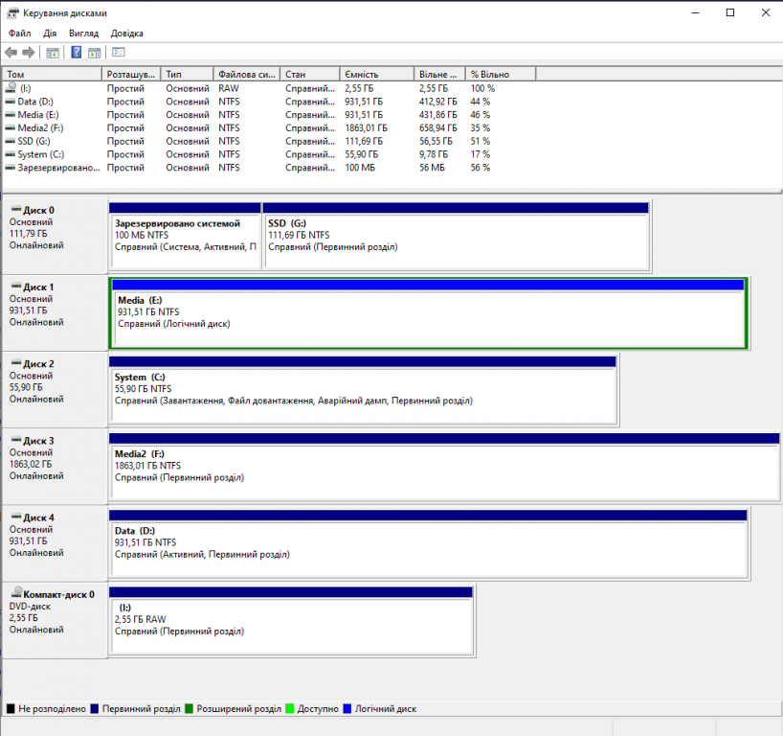Click the Forward arrow toolbar icon

click(x=29, y=52)
